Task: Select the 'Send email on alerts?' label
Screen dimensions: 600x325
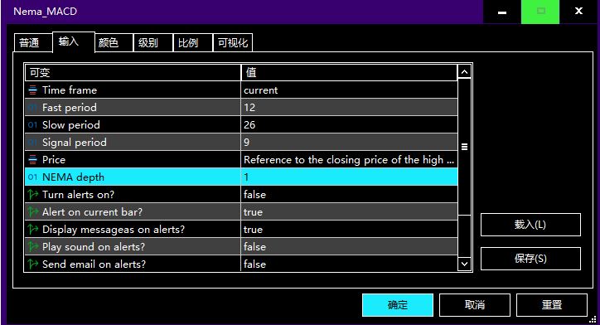Action: (94, 264)
